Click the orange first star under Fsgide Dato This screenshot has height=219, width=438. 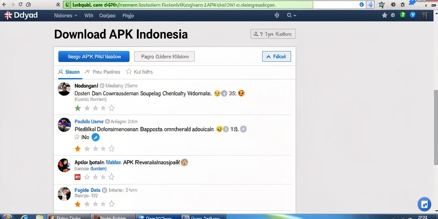(78, 204)
